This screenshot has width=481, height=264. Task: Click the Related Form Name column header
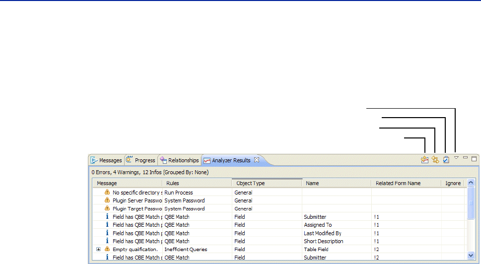click(x=407, y=183)
